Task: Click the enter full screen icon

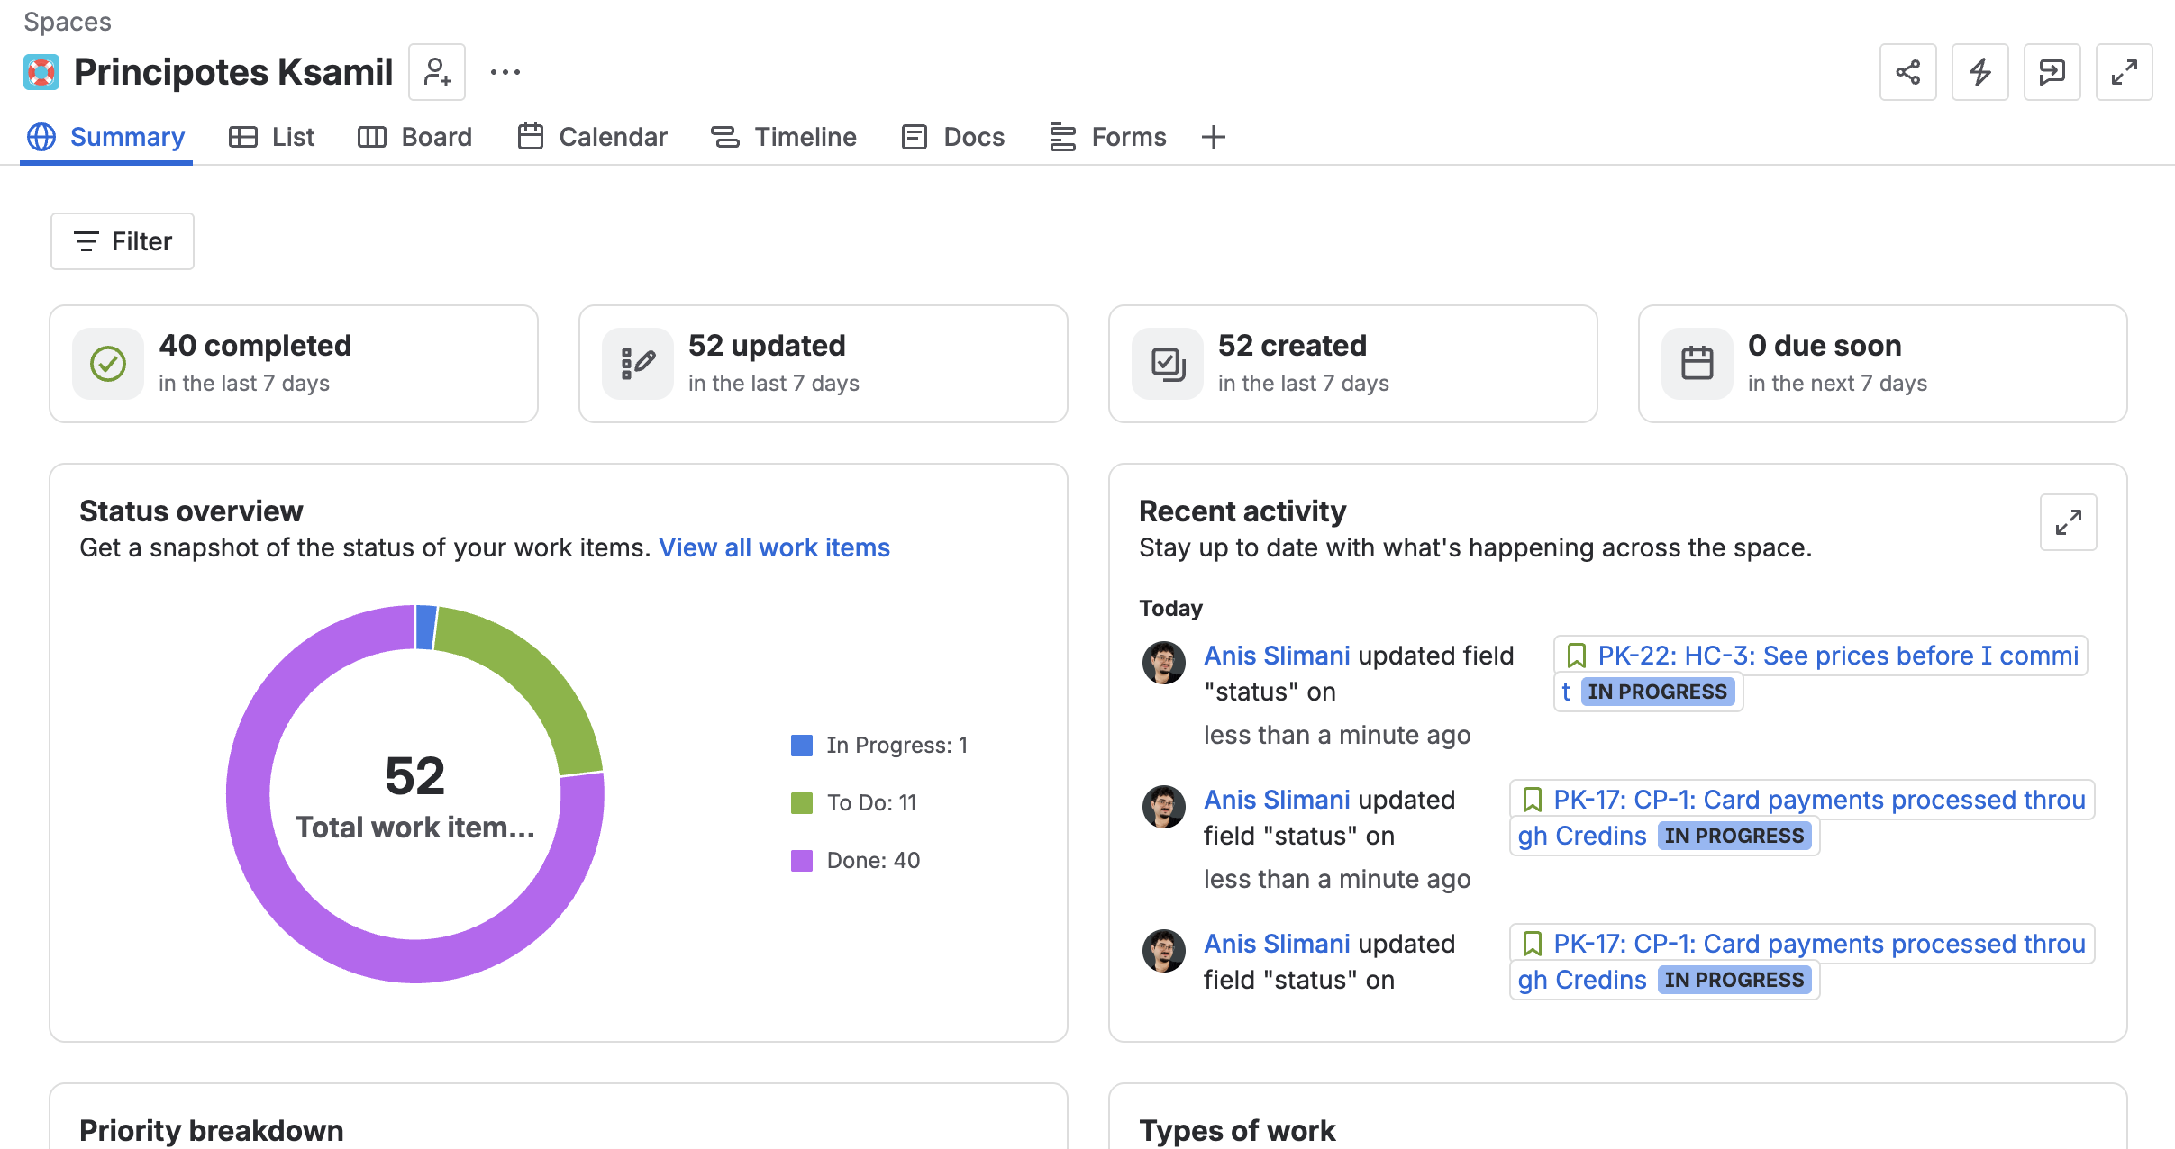Action: point(2125,72)
